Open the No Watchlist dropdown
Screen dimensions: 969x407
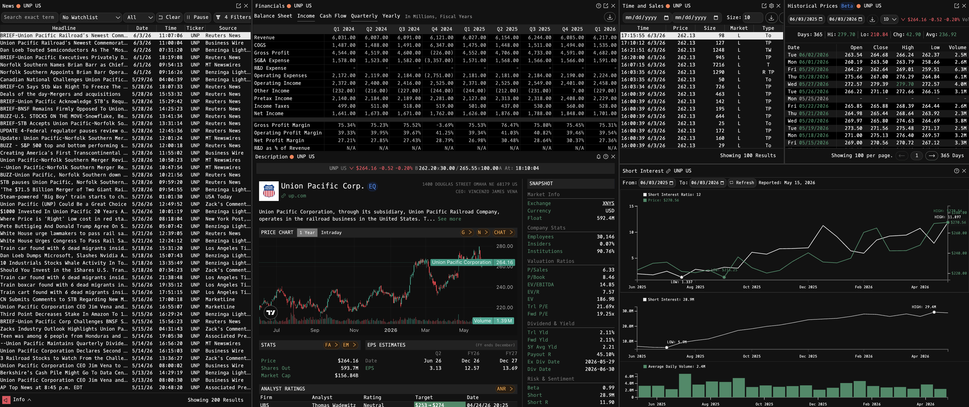[91, 17]
